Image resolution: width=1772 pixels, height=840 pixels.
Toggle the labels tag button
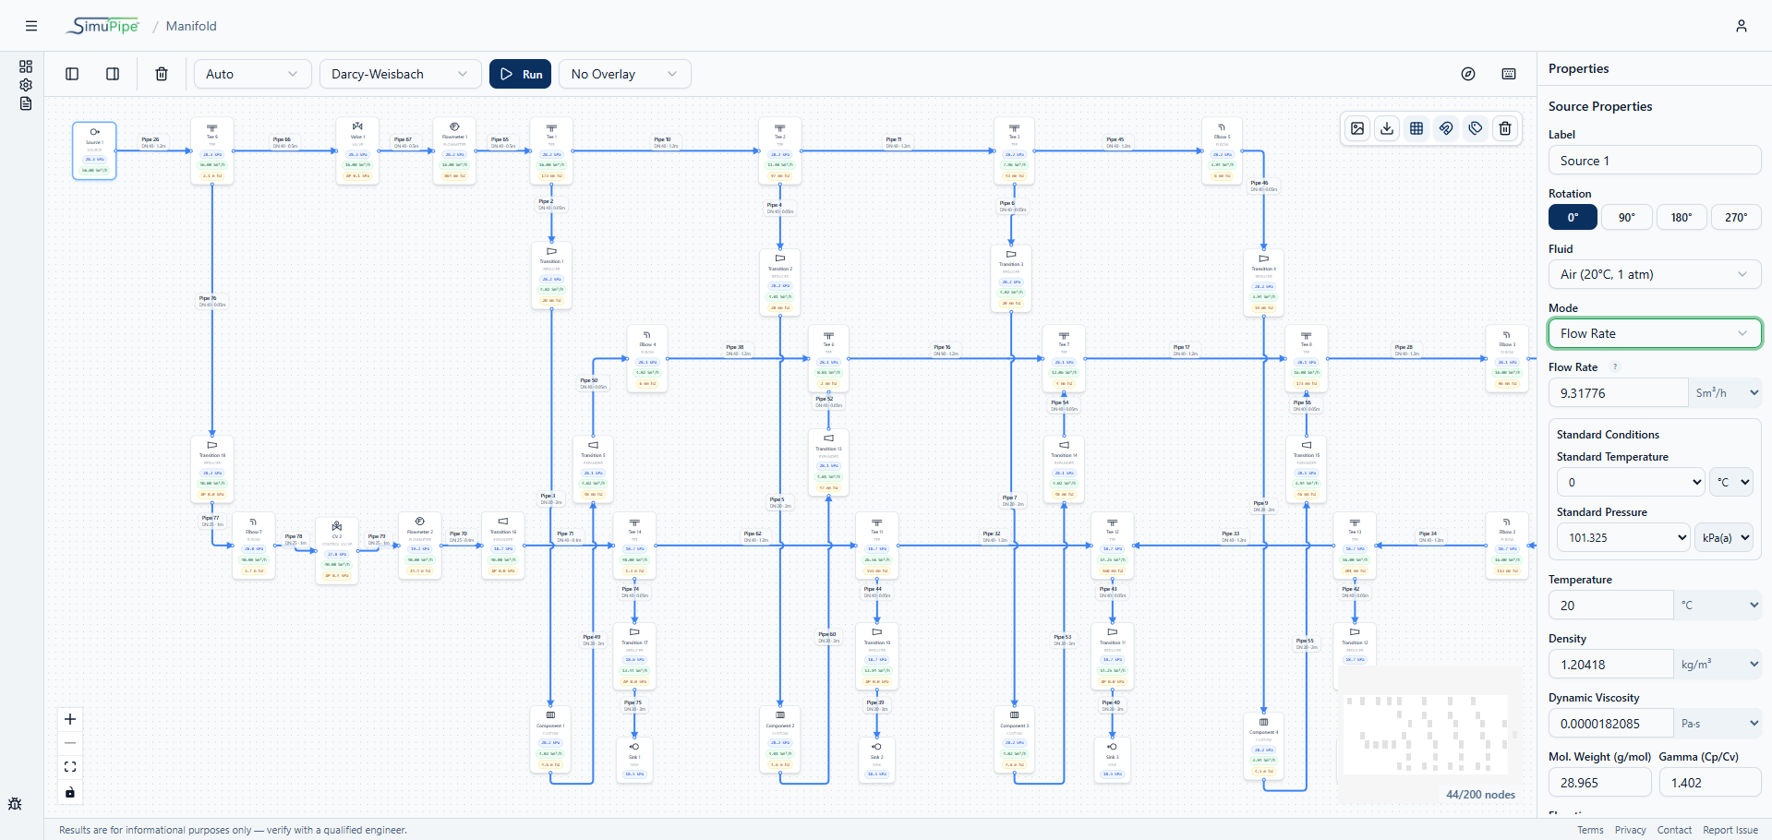pos(1476,128)
